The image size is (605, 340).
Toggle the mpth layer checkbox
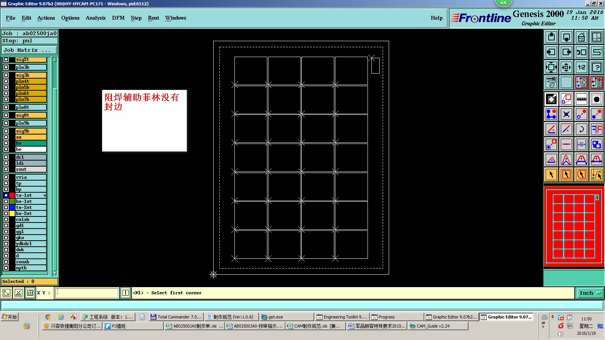[6, 268]
